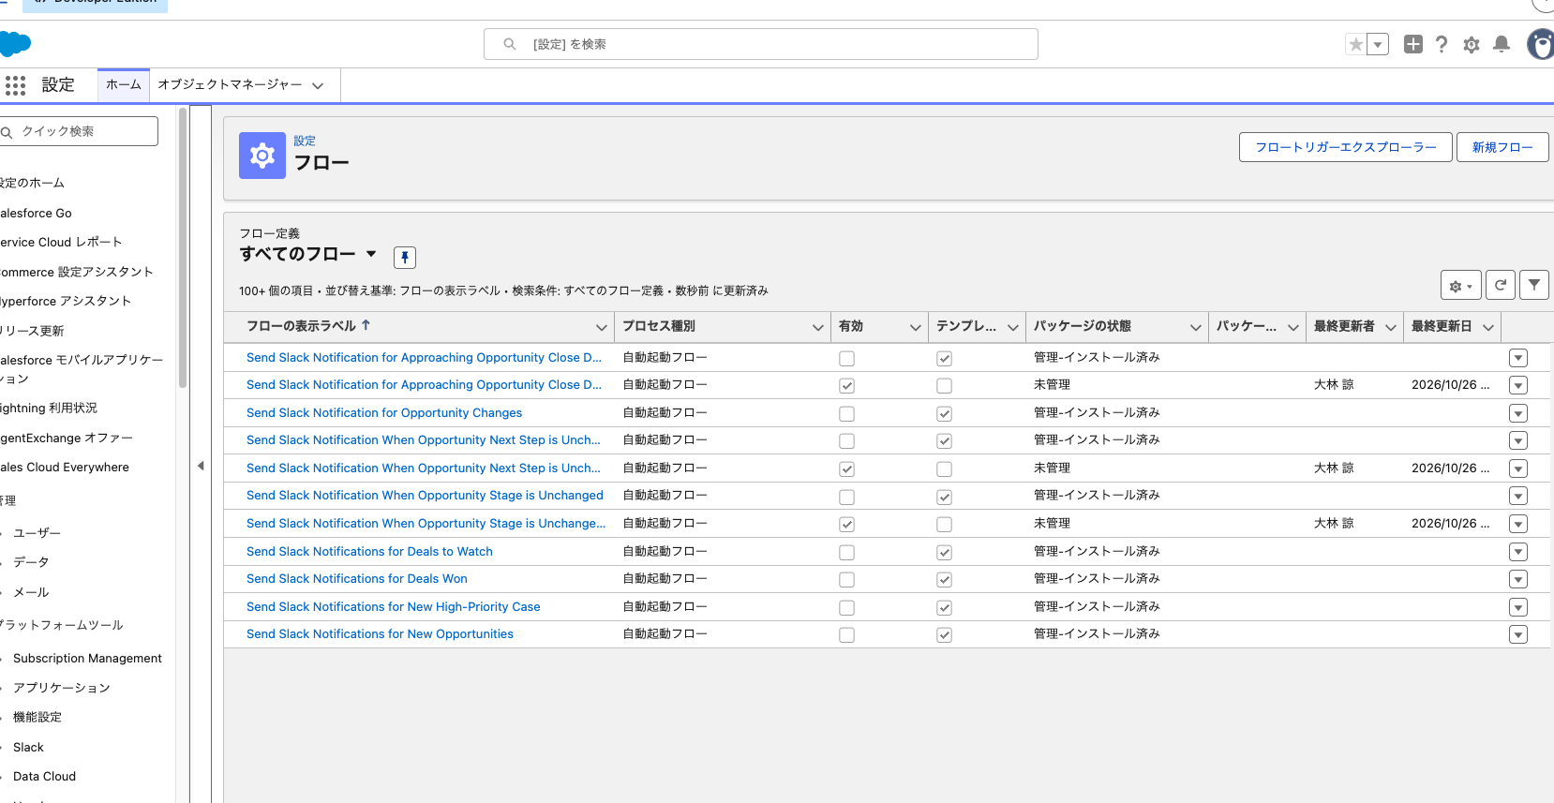This screenshot has height=803, width=1554.
Task: Open row actions for Deals Won flow
Action: [x=1518, y=579]
